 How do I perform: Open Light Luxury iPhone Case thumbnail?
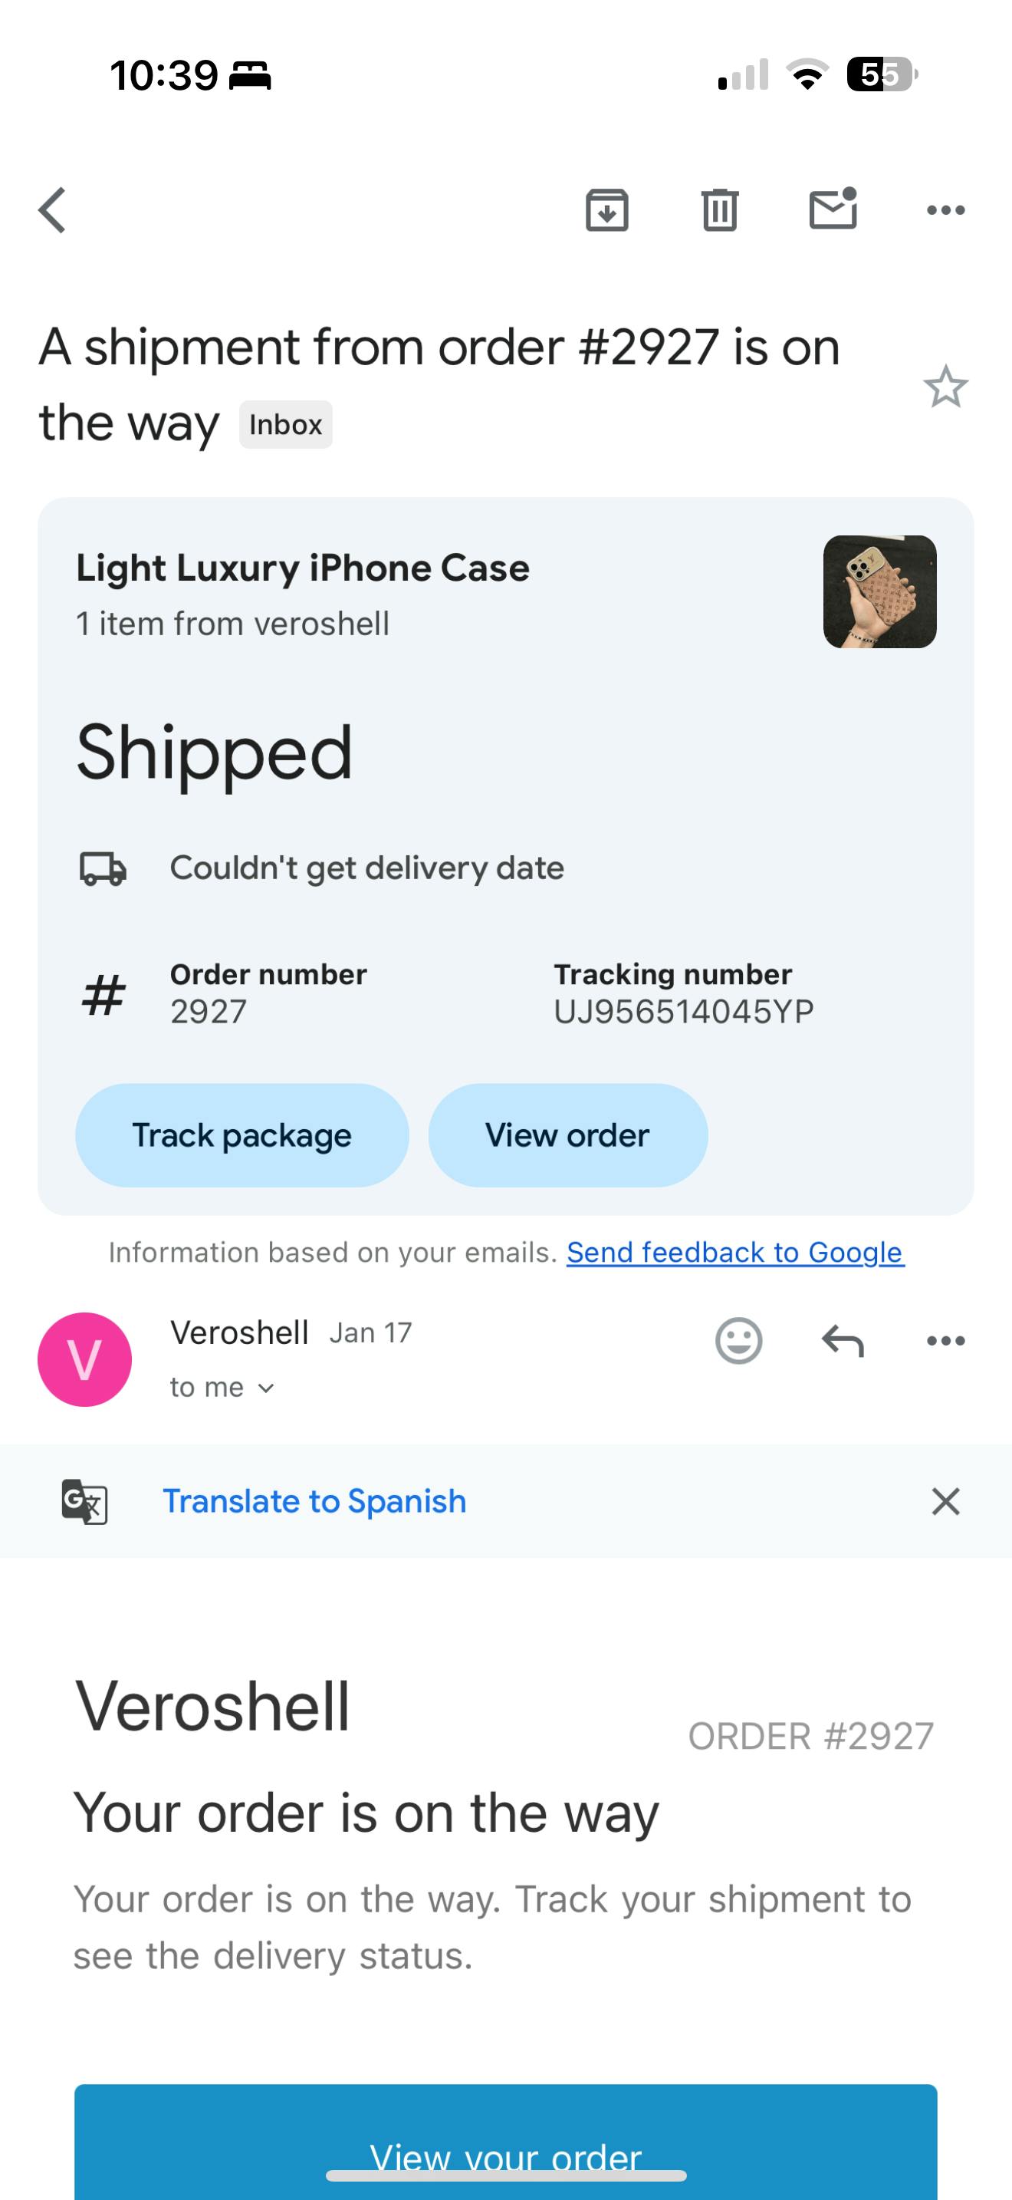coord(879,592)
